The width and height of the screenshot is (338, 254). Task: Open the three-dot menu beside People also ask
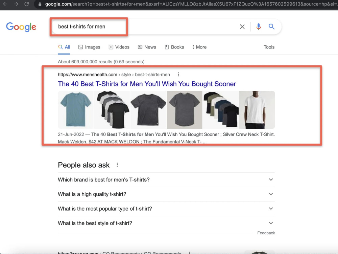tap(117, 165)
